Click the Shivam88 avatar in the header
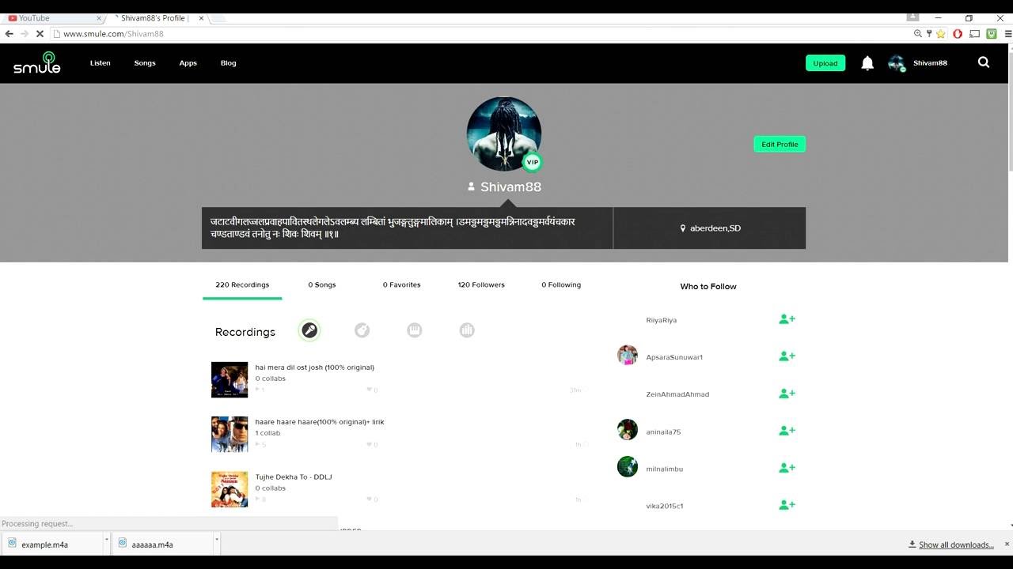 coord(897,63)
